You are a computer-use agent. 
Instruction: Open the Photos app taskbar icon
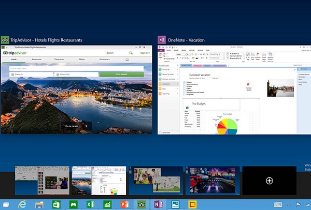click(x=175, y=204)
